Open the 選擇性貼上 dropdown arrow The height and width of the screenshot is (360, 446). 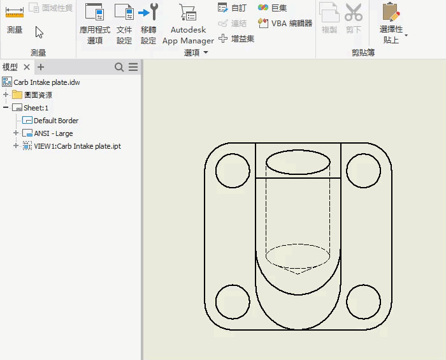point(406,35)
